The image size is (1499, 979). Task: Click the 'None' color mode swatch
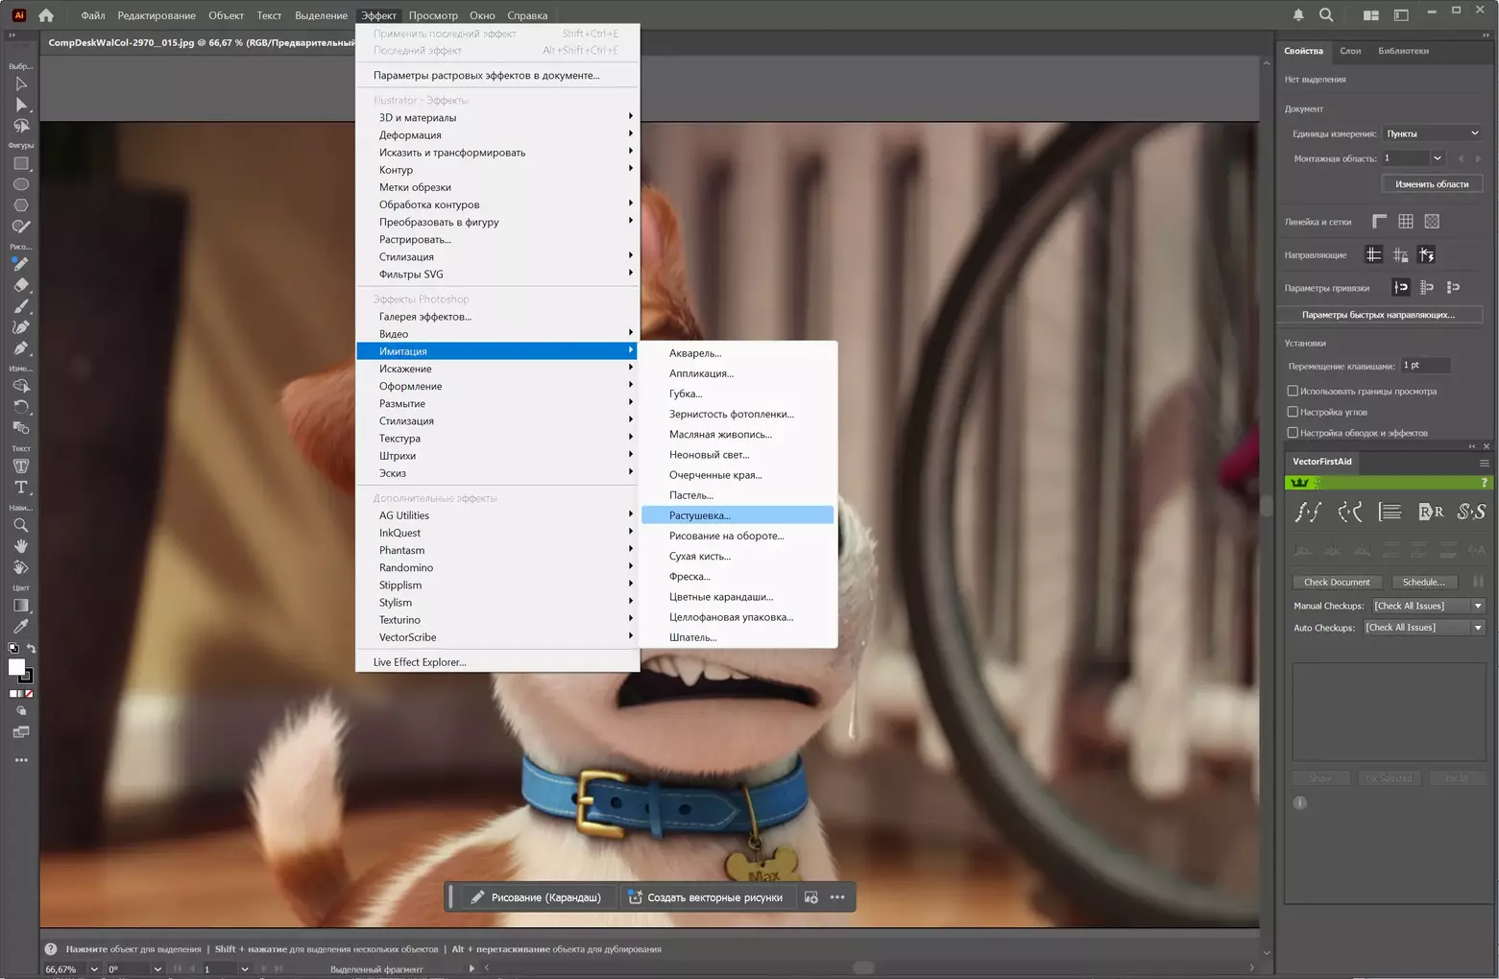pyautogui.click(x=29, y=694)
